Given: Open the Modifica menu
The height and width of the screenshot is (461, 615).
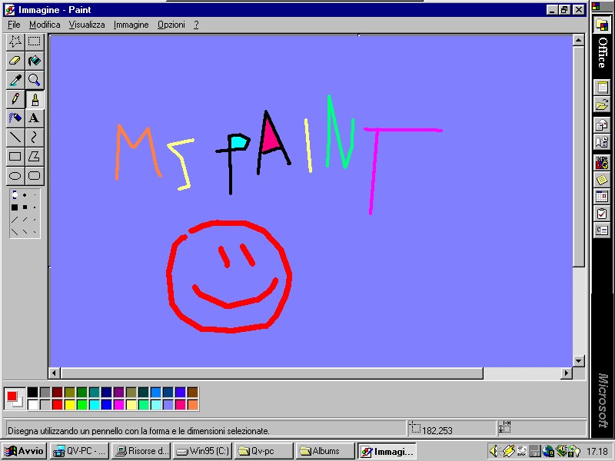Looking at the screenshot, I should tap(45, 25).
